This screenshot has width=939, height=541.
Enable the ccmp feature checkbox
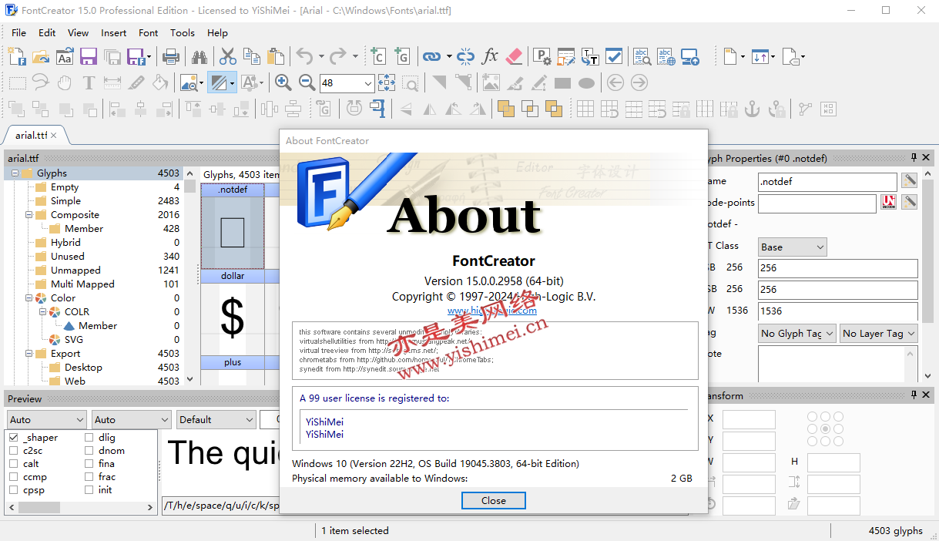point(13,477)
